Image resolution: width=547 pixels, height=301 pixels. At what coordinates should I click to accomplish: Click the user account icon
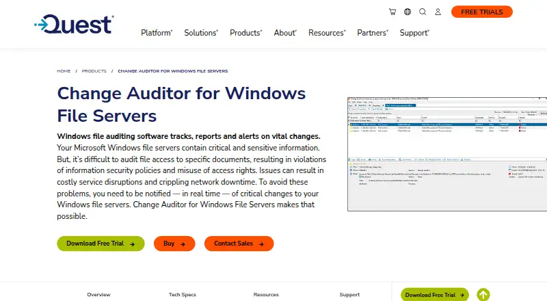point(438,12)
